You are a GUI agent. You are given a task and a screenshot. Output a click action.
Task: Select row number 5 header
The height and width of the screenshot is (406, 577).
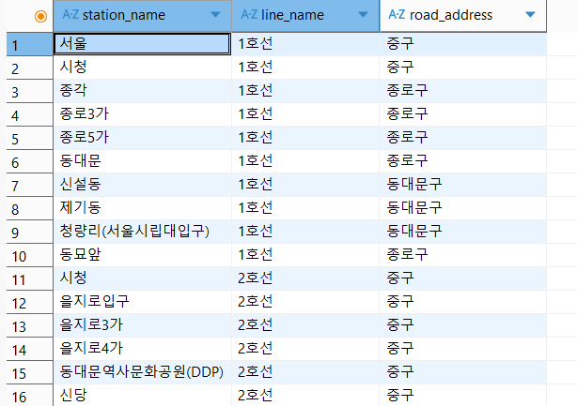click(x=29, y=139)
